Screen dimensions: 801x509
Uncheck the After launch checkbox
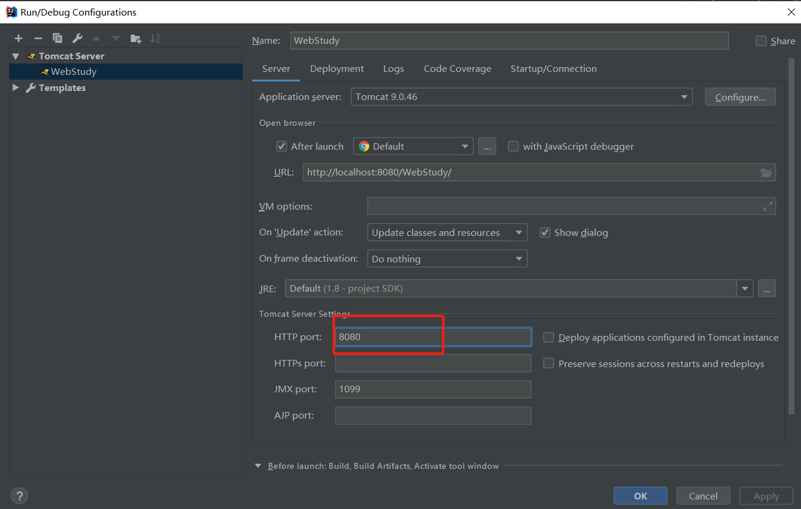[281, 146]
